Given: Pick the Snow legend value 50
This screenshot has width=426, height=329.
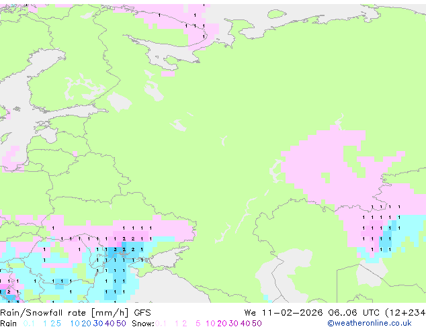Looking at the screenshot, I should pyautogui.click(x=257, y=324).
